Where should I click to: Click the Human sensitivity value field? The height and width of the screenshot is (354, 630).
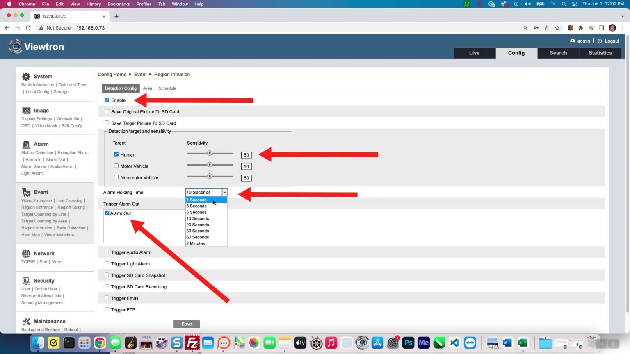point(246,155)
